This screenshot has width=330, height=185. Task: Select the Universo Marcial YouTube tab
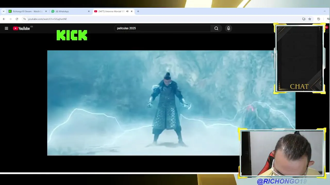(x=113, y=11)
